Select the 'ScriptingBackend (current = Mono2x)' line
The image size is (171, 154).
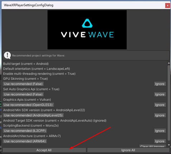point(31,125)
